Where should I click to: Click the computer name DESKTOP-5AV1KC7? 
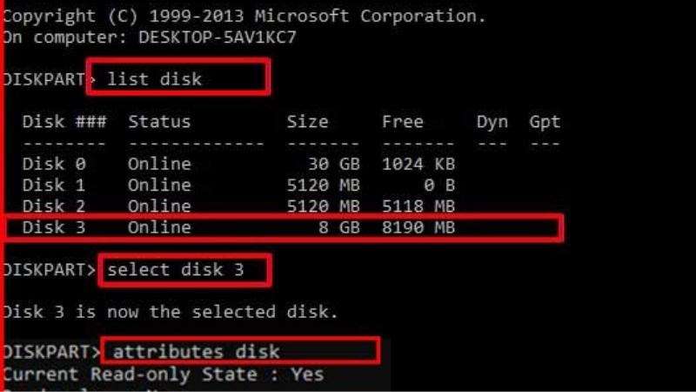217,37
